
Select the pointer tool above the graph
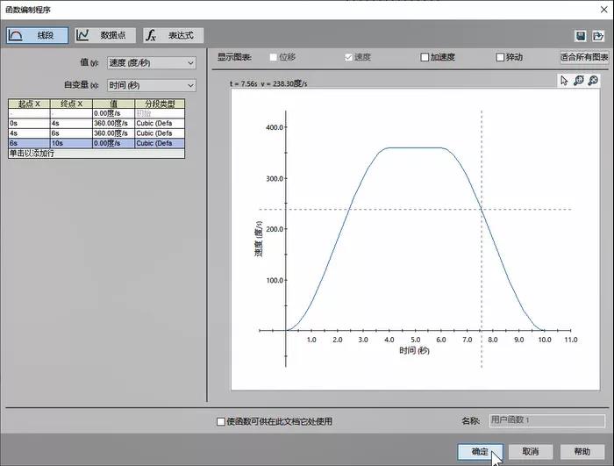[564, 81]
